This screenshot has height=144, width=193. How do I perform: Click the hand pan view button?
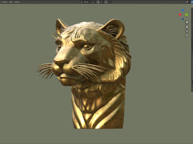(x=187, y=27)
